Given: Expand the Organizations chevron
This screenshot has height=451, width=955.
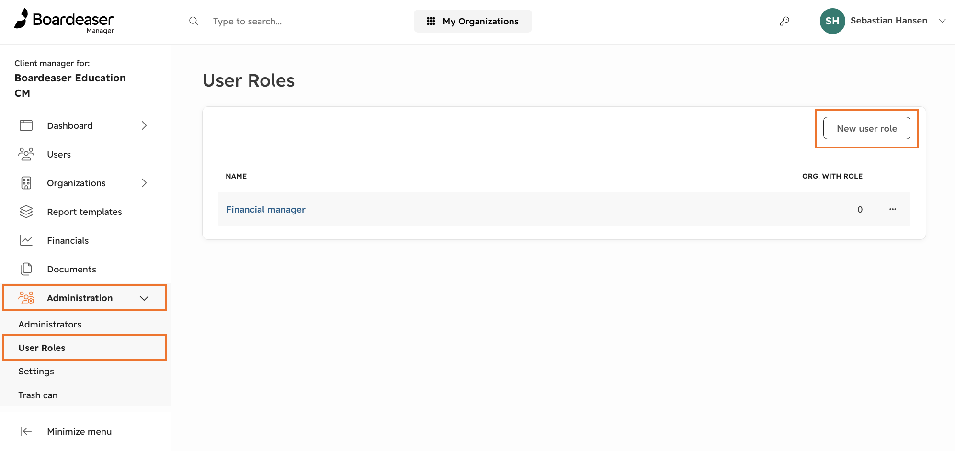Looking at the screenshot, I should (144, 183).
